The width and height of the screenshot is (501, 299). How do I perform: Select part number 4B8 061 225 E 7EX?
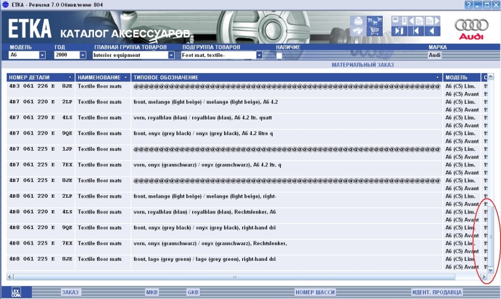41,243
